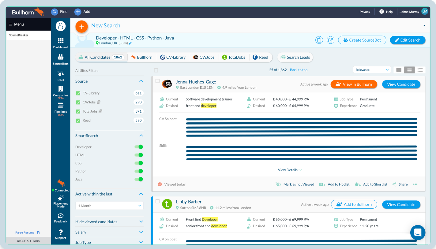Click the Edit Search button

click(x=408, y=40)
